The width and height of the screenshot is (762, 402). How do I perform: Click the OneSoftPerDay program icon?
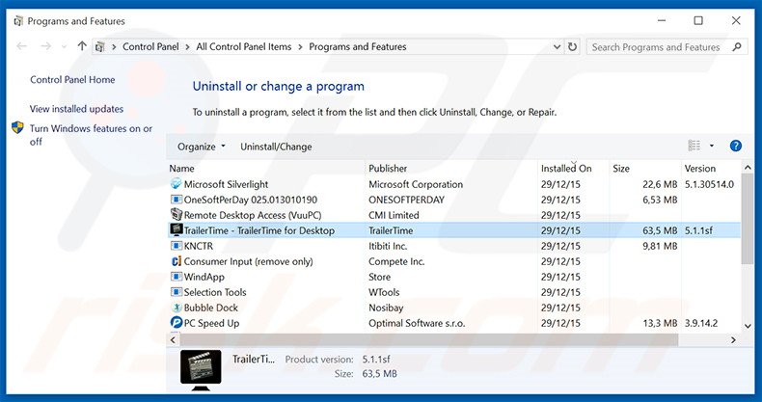[176, 200]
